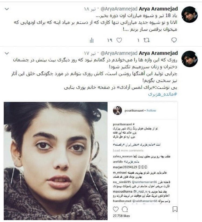Open pouribanaaei profile picture

point(117,110)
